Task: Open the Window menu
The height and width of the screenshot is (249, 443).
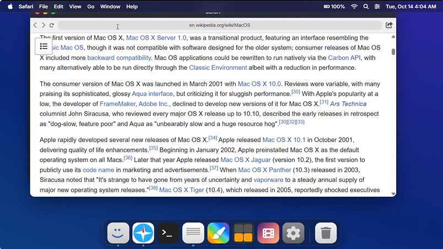Action: click(x=110, y=7)
